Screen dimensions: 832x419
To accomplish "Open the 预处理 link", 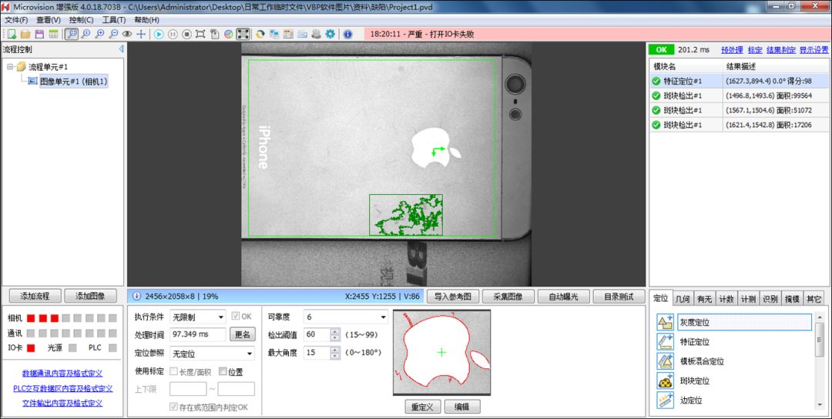I will coord(732,50).
